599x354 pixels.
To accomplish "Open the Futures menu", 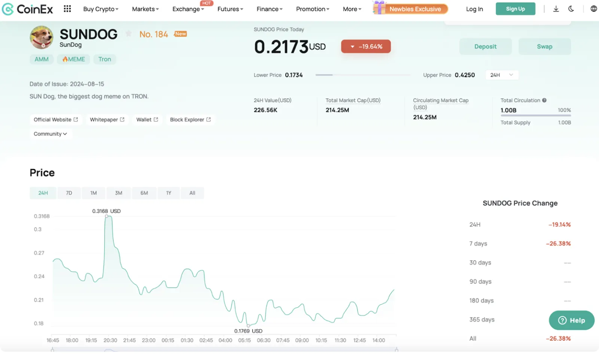I will point(230,9).
